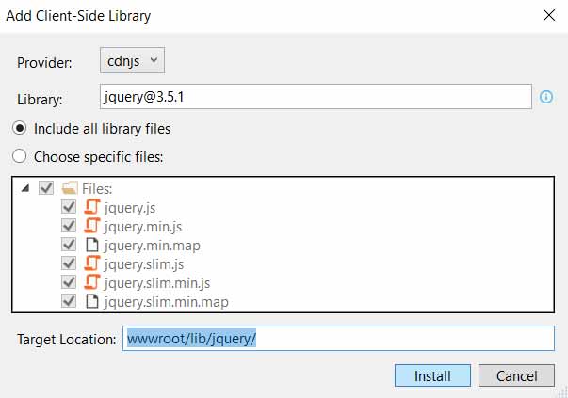Click the Target Location input field
This screenshot has height=398, width=568.
point(338,339)
